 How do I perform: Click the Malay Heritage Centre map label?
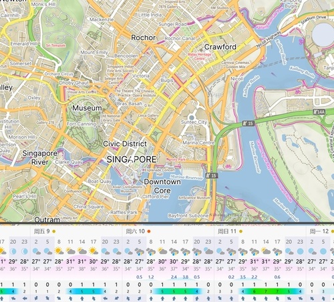pyautogui.click(x=200, y=57)
